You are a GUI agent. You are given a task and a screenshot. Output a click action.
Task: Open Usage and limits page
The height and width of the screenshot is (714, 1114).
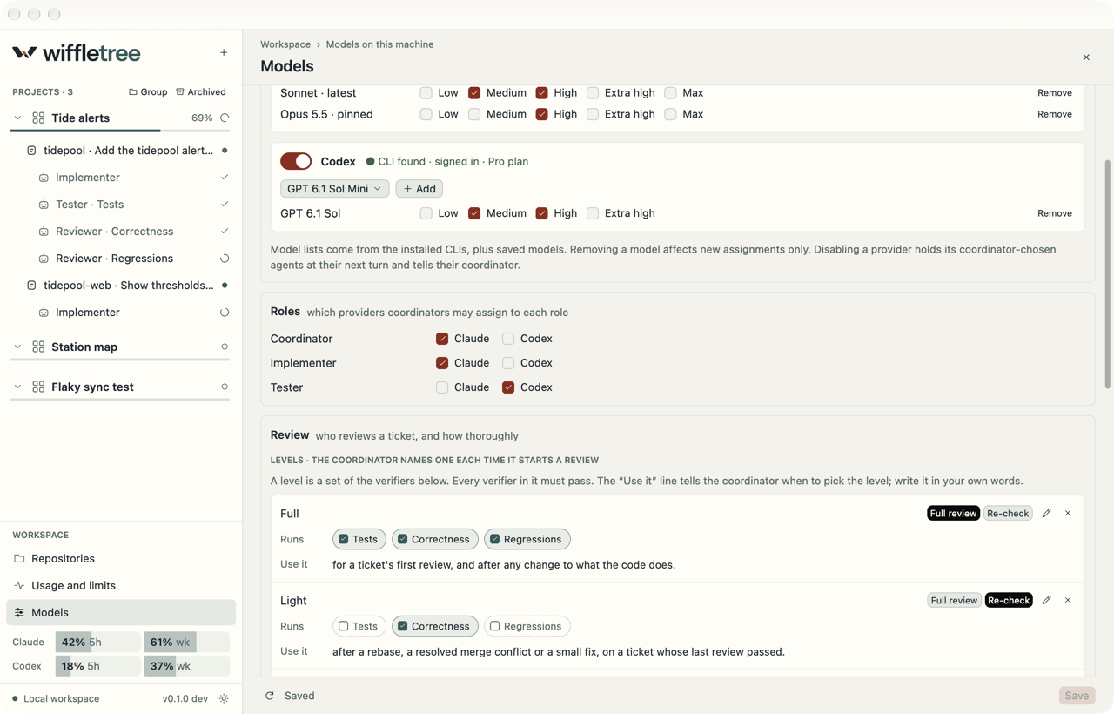coord(121,585)
